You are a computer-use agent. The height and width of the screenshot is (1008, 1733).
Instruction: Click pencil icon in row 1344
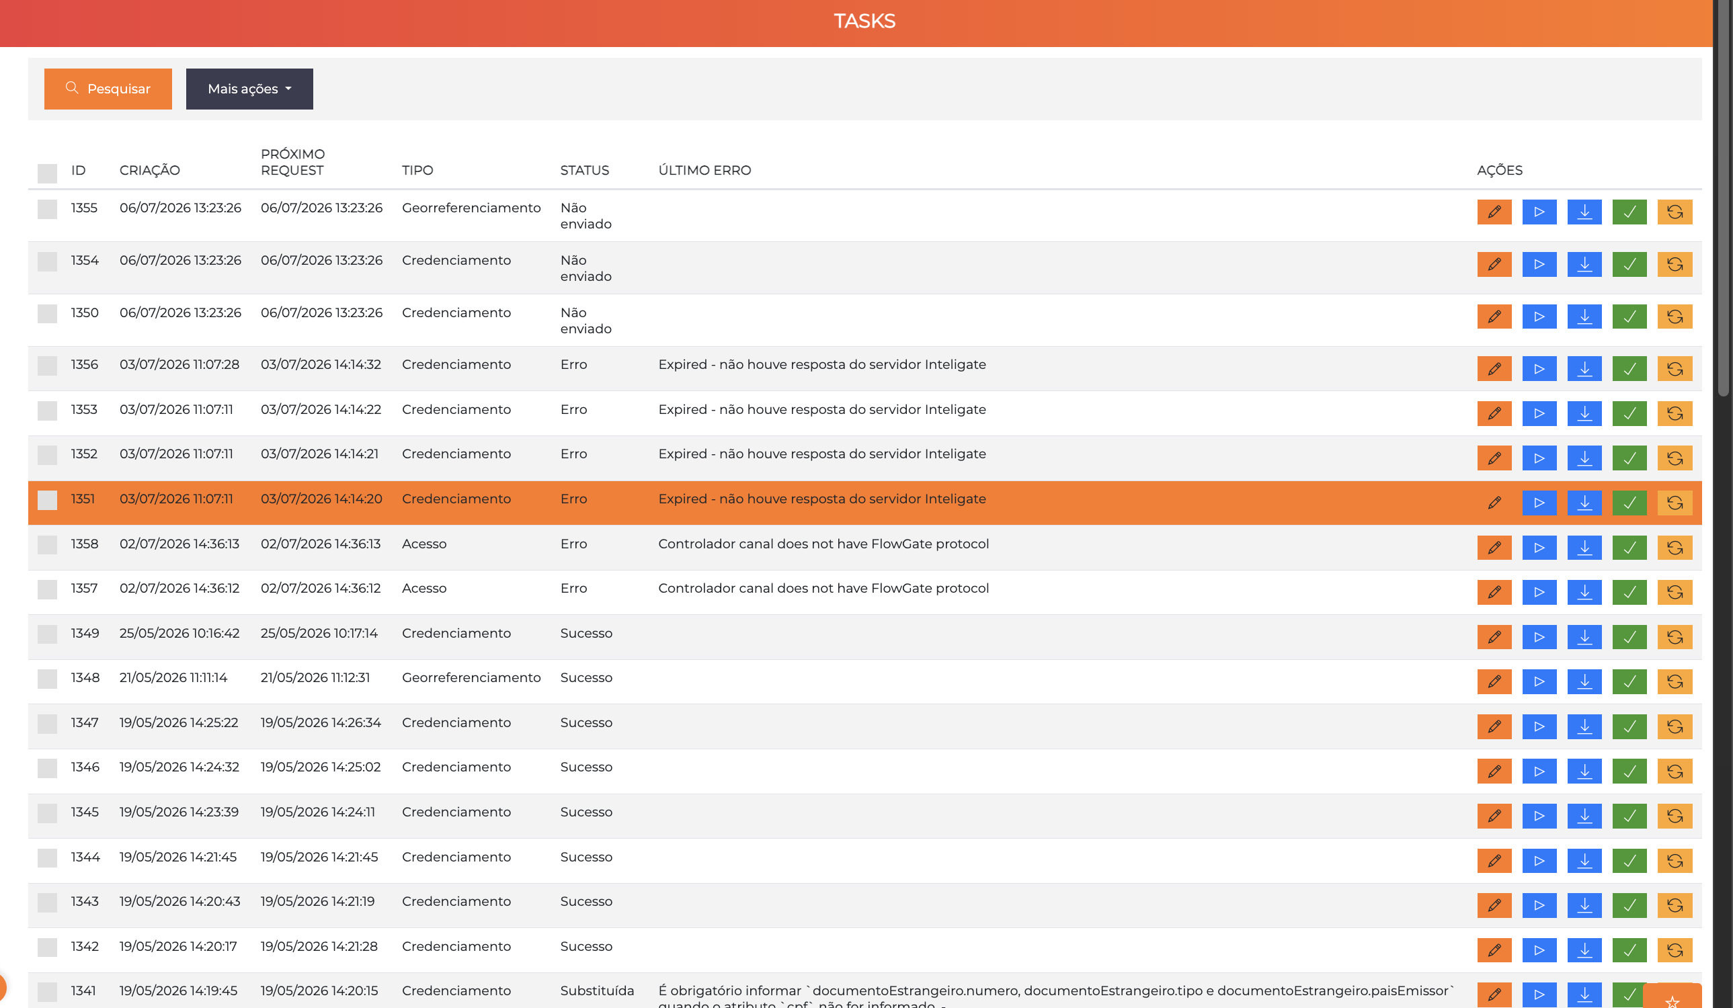pyautogui.click(x=1494, y=860)
